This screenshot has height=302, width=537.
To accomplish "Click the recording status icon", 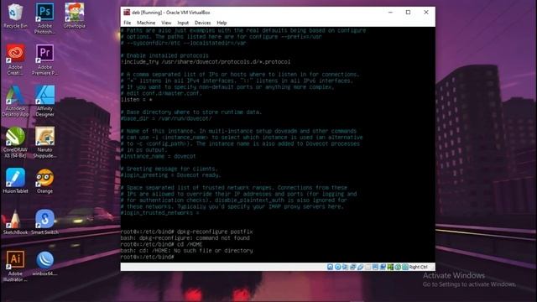I will (383, 267).
